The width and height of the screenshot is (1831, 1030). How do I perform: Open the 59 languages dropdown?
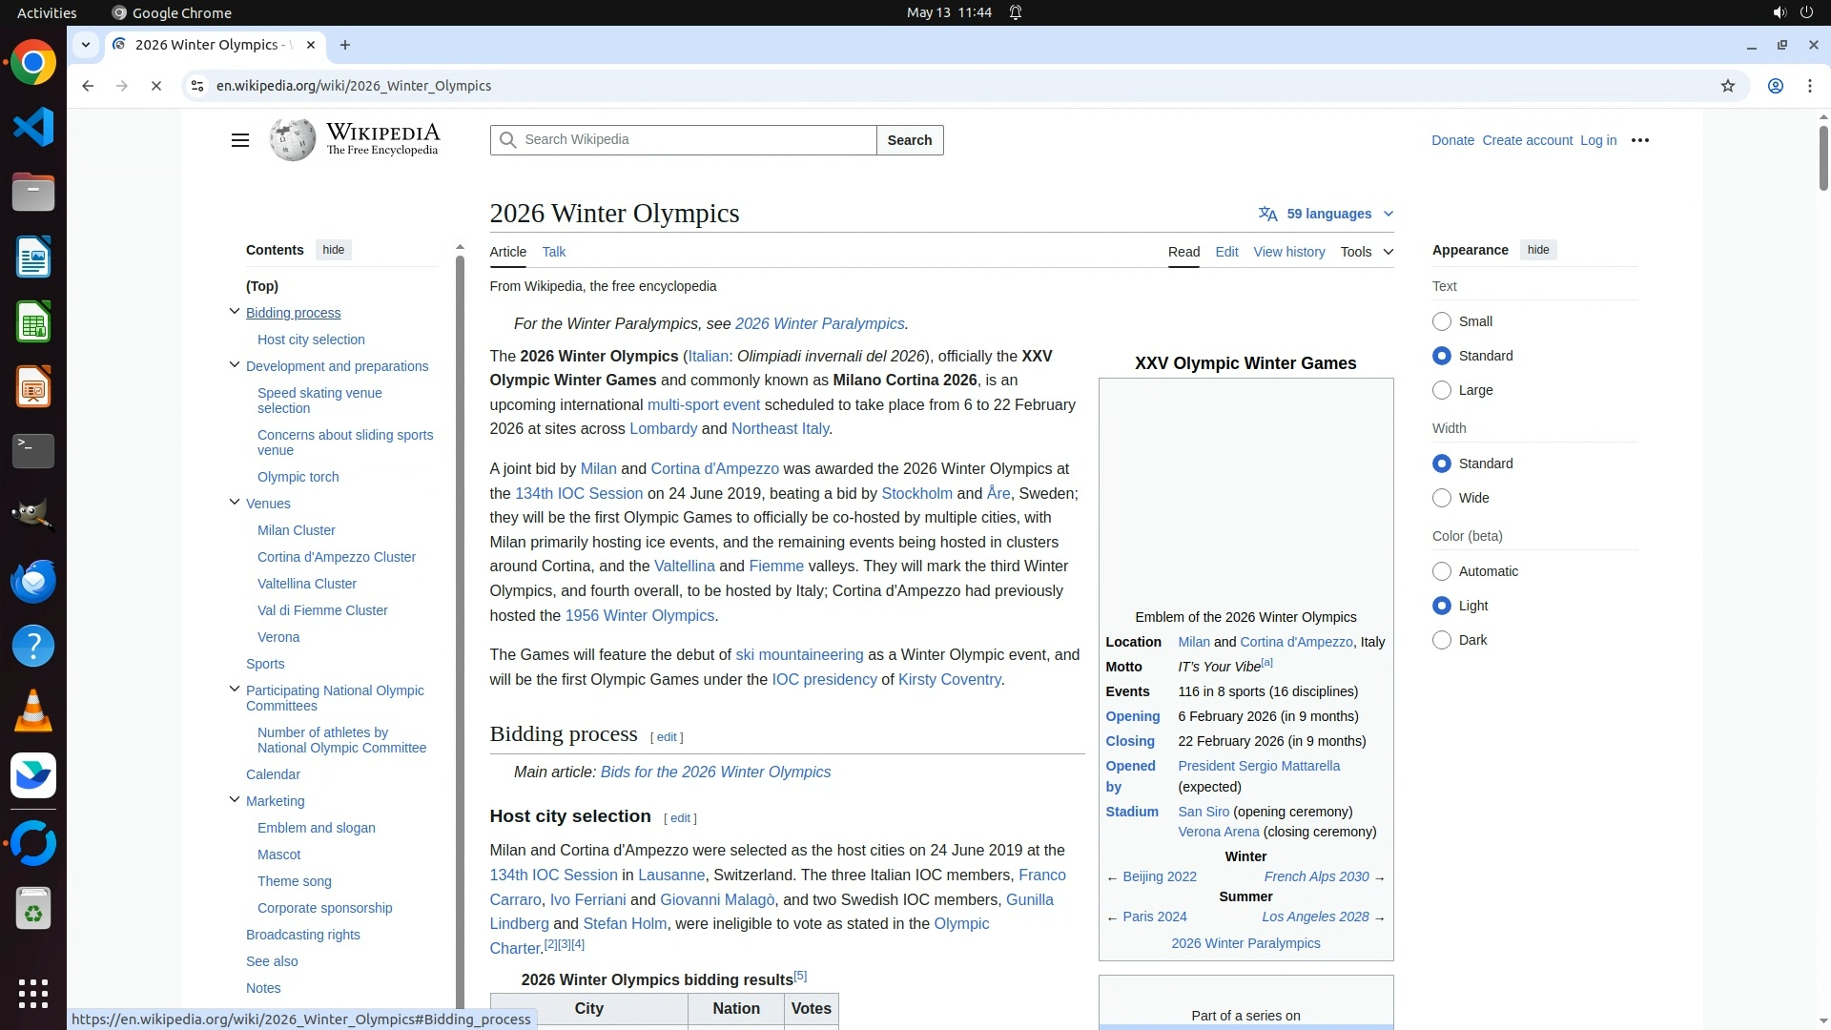pyautogui.click(x=1327, y=214)
